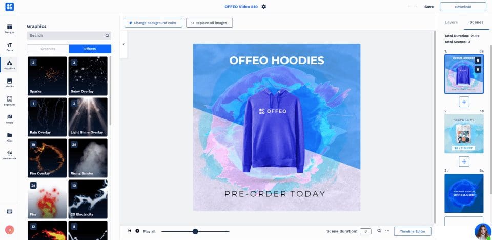Click the Download button
The height and width of the screenshot is (240, 492).
(463, 7)
